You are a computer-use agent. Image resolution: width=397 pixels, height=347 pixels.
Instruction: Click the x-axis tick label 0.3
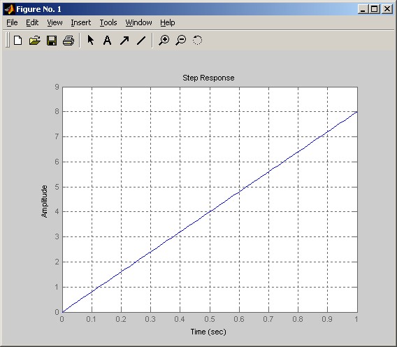[150, 319]
